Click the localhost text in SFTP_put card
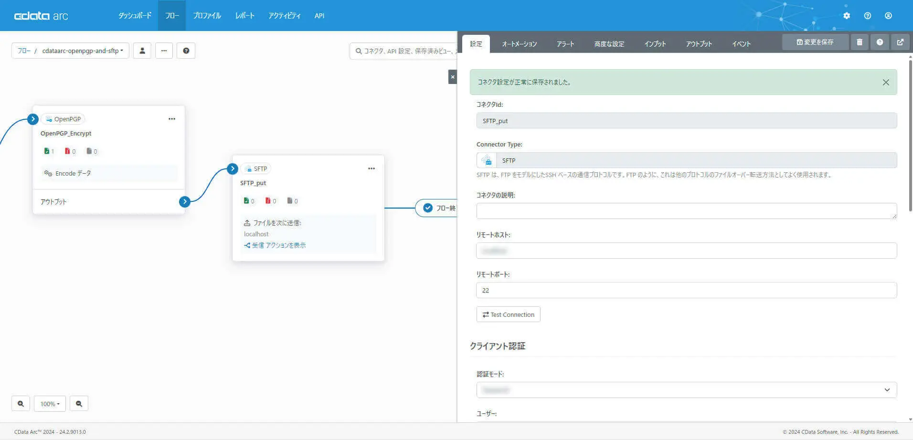 pyautogui.click(x=256, y=234)
